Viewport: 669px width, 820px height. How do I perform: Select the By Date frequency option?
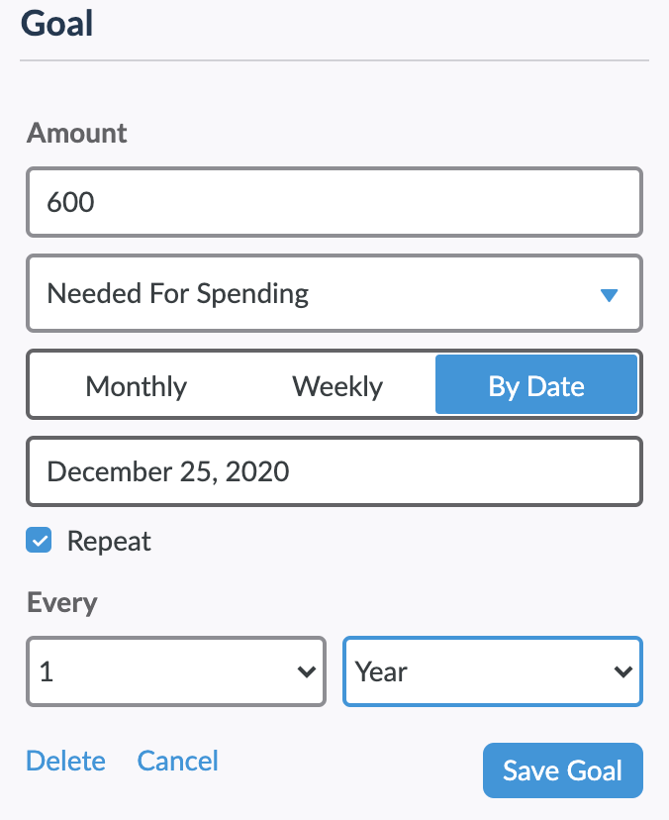[x=536, y=384]
